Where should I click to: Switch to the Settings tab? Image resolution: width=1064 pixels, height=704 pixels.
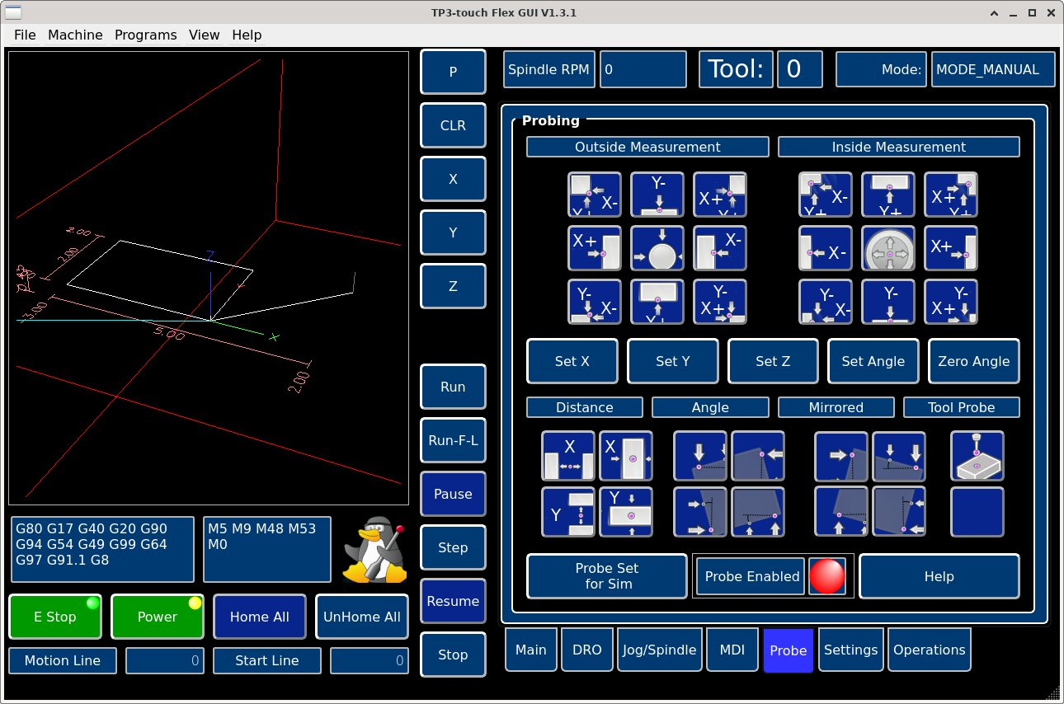click(x=850, y=650)
